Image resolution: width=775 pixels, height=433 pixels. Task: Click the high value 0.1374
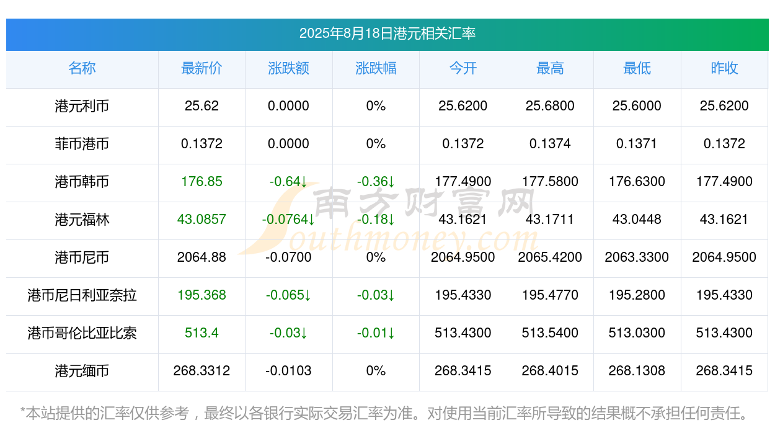pos(550,144)
